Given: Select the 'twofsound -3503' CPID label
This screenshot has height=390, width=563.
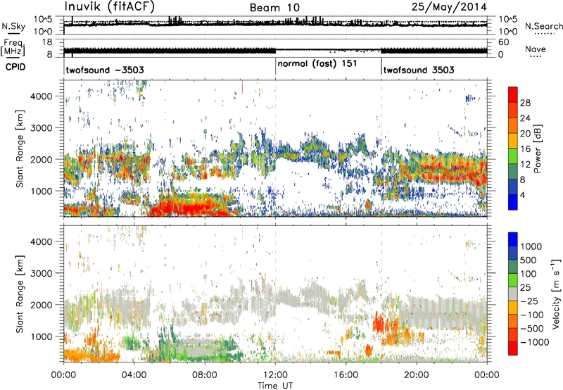Looking at the screenshot, I should click(105, 70).
